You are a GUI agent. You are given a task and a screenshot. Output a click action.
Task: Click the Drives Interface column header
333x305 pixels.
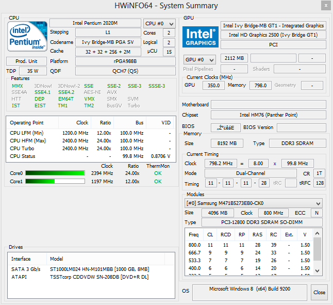click(27, 259)
